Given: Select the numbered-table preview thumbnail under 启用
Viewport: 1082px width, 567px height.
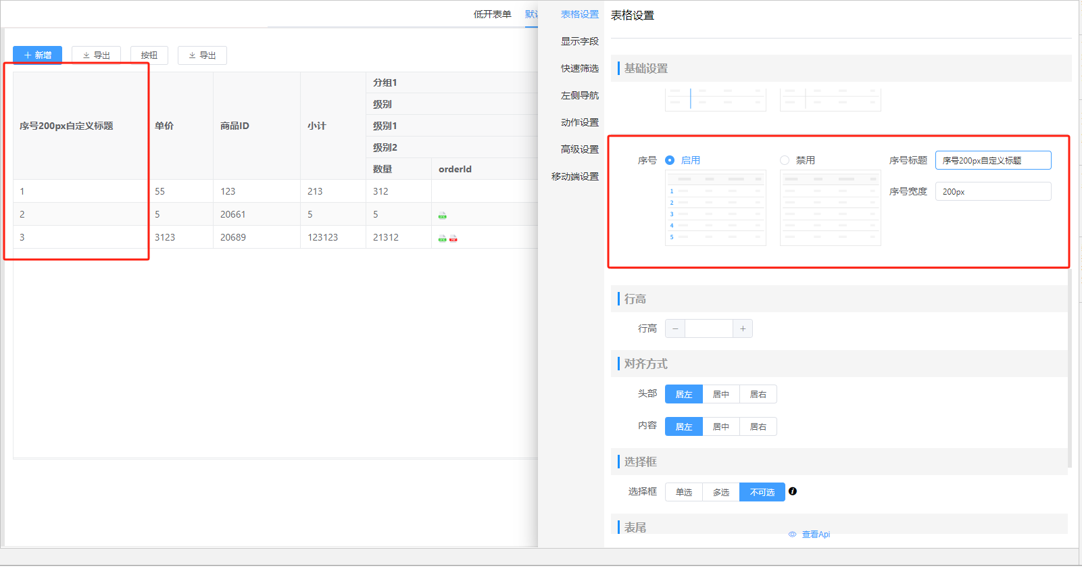Looking at the screenshot, I should tap(716, 208).
